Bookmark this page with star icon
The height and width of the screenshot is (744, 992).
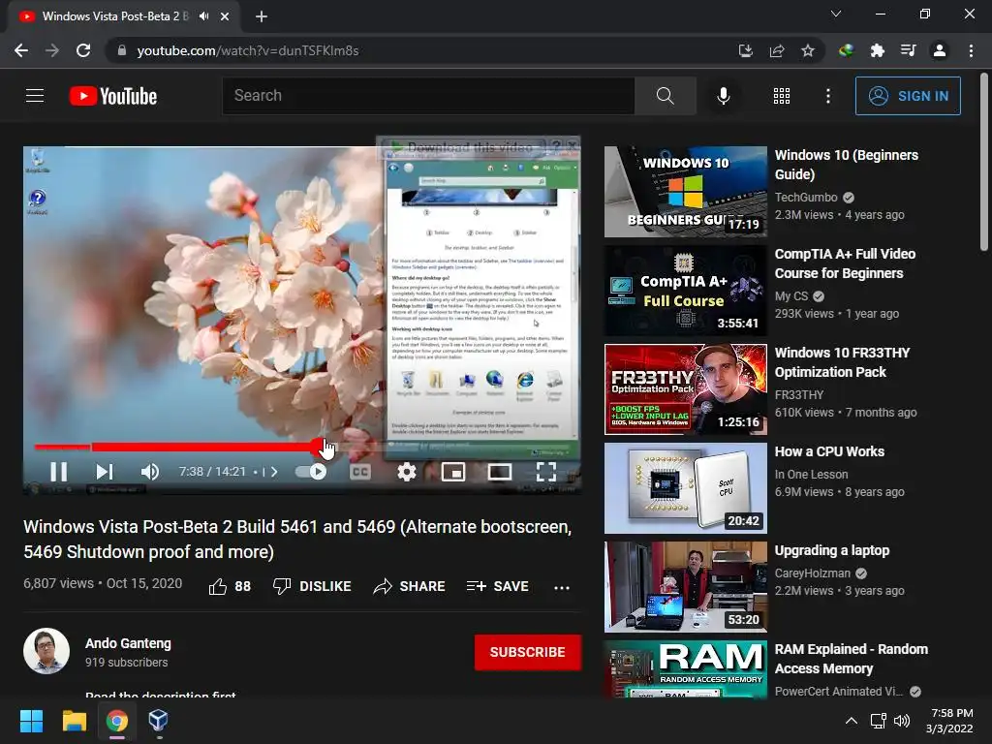[808, 50]
